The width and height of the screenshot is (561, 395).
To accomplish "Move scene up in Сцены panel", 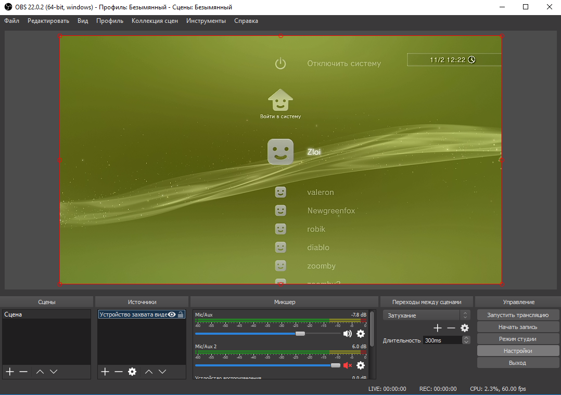I will click(40, 372).
